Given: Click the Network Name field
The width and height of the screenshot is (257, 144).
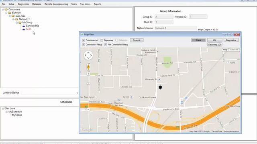Looking at the screenshot, I should [176, 28].
